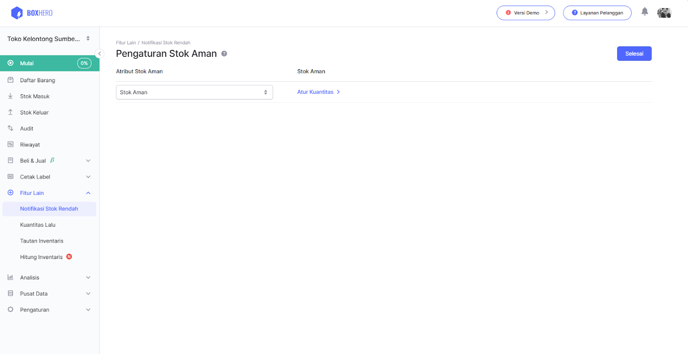Image resolution: width=688 pixels, height=354 pixels.
Task: Select Notifikasi Stok Rendah
Action: click(x=49, y=209)
